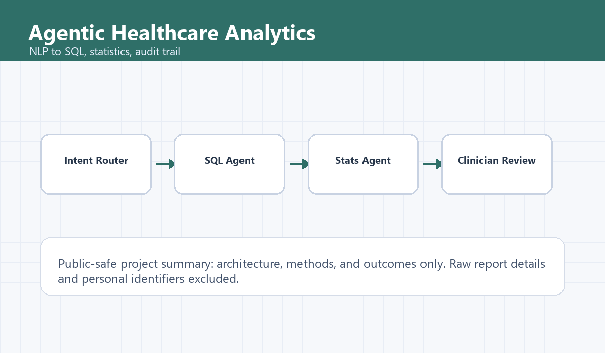Click the Public-safe project summary text

pos(301,271)
